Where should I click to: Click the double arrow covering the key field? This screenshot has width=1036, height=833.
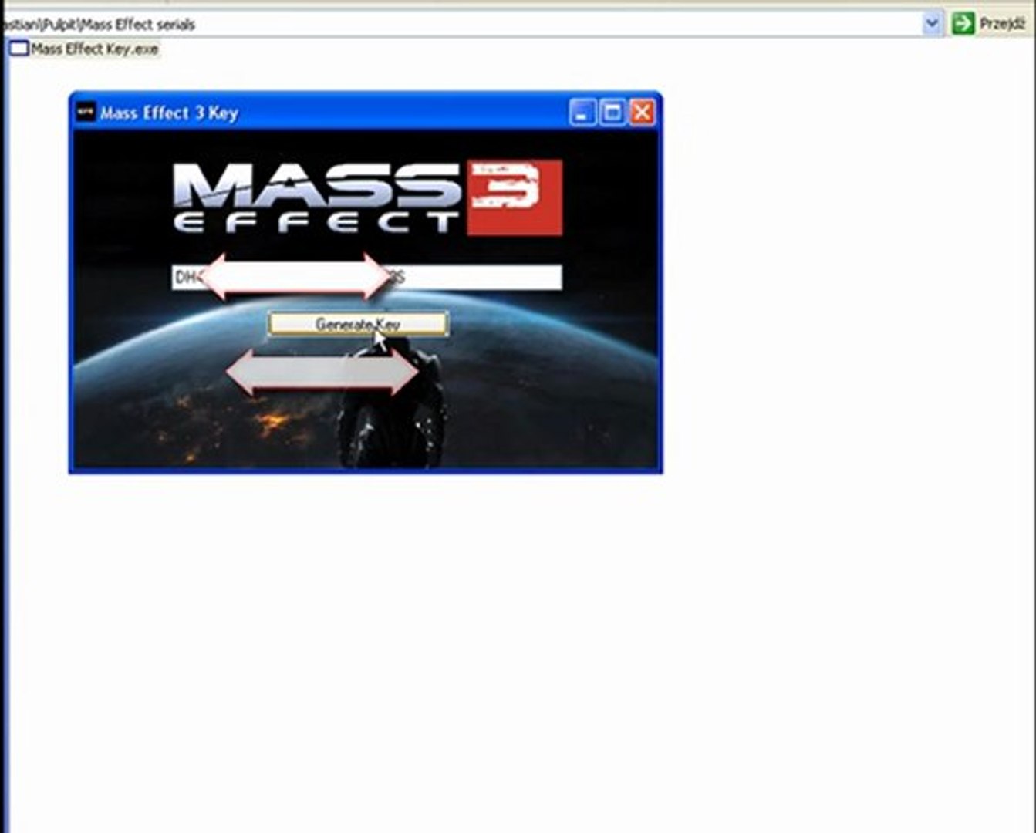295,277
